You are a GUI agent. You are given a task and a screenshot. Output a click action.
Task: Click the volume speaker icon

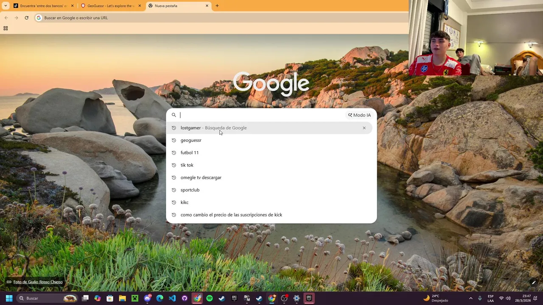click(x=508, y=298)
